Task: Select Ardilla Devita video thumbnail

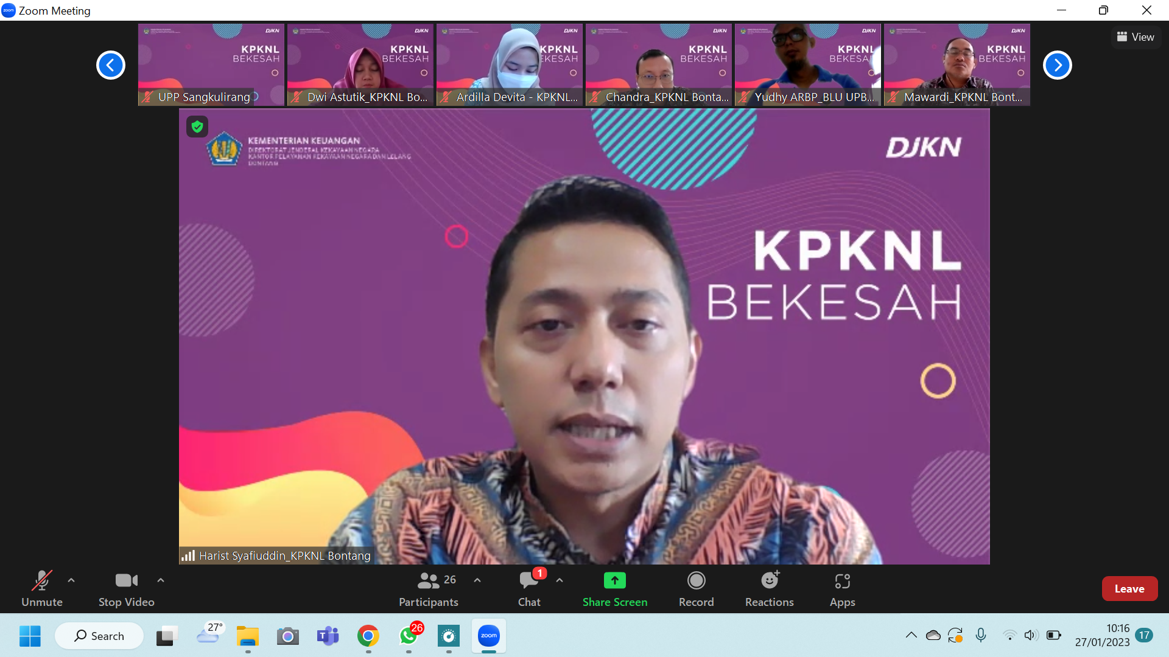Action: pos(510,64)
